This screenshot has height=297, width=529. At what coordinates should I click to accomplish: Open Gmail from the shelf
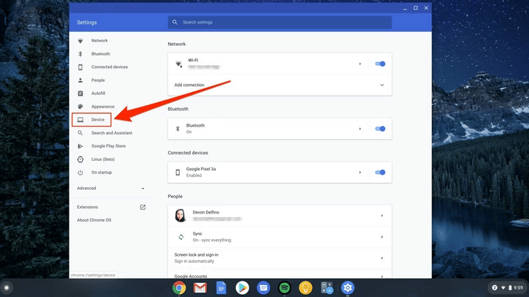coord(200,288)
